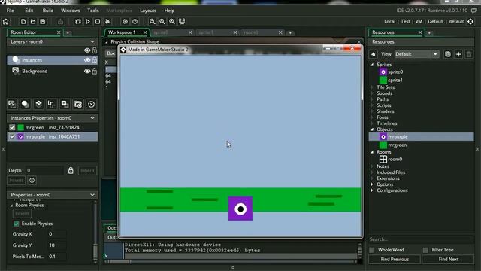The height and width of the screenshot is (271, 481).
Task: Disable the Enable Physics checkbox
Action: pyautogui.click(x=17, y=224)
